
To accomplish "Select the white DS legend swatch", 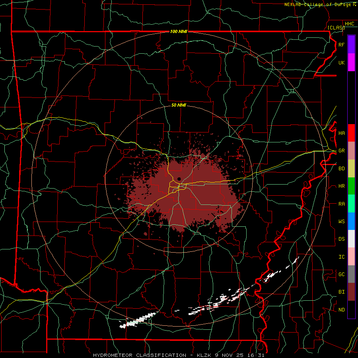I will [x=351, y=239].
